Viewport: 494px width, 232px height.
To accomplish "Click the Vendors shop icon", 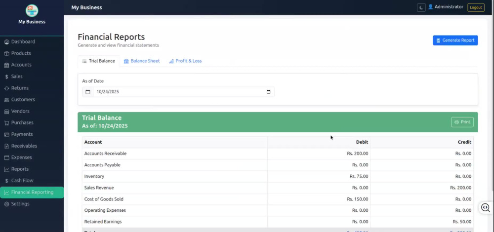I will coord(6,112).
